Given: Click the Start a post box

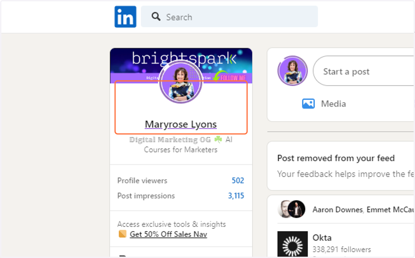Looking at the screenshot, I should (364, 71).
